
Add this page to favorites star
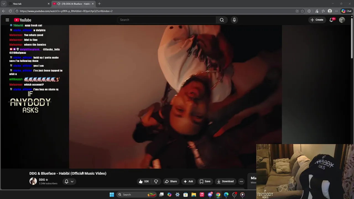tap(302, 11)
